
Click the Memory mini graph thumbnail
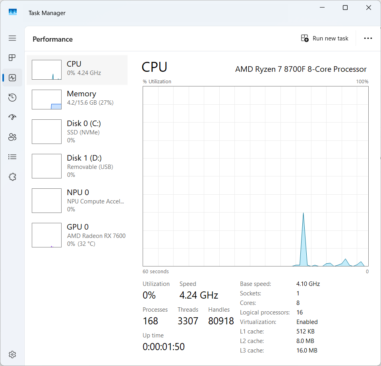[x=47, y=100]
